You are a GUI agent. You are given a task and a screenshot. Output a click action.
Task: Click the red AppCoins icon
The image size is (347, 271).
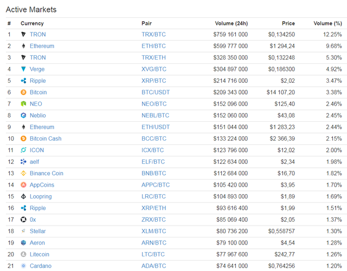[23, 185]
